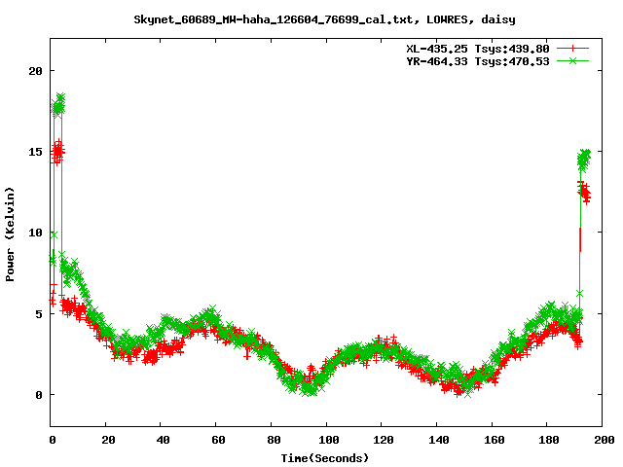Click x-axis tick label 60
This screenshot has width=623, height=467.
(x=218, y=440)
